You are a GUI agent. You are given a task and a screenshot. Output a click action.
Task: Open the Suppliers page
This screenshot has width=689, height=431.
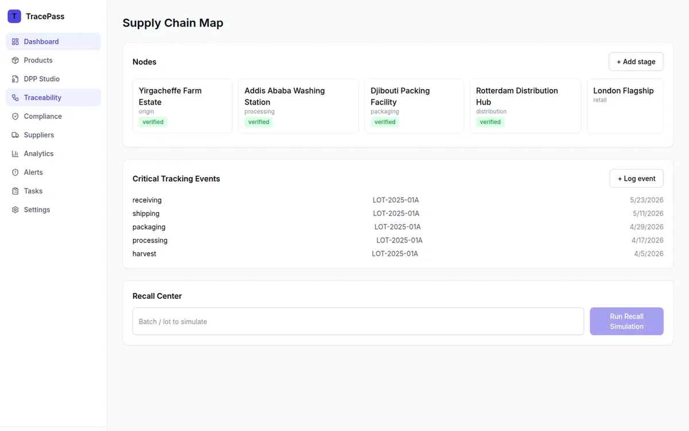pos(53,135)
